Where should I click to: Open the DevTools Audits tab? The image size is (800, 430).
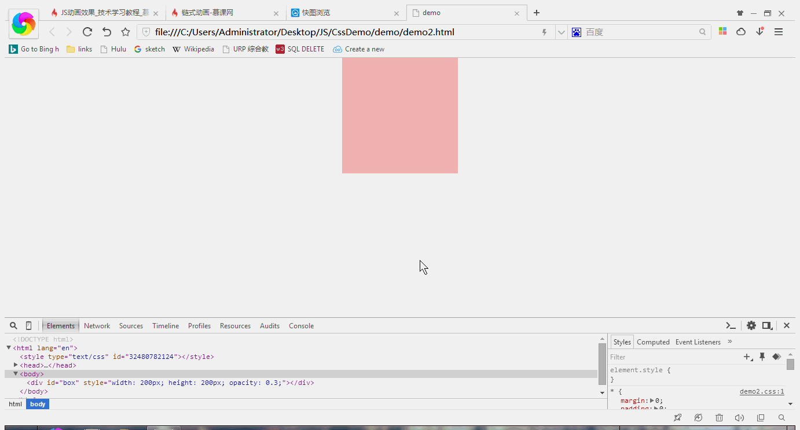[x=270, y=326]
